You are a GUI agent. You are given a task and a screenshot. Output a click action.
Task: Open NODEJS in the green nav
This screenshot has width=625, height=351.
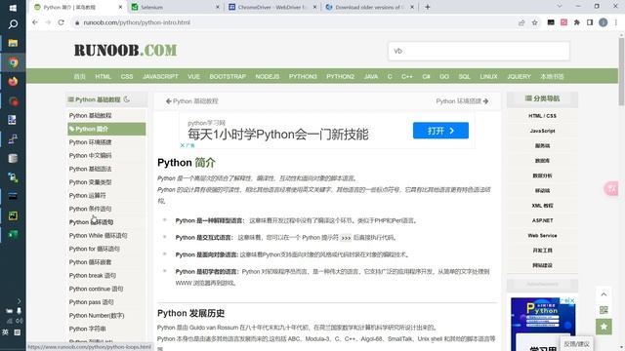(268, 76)
